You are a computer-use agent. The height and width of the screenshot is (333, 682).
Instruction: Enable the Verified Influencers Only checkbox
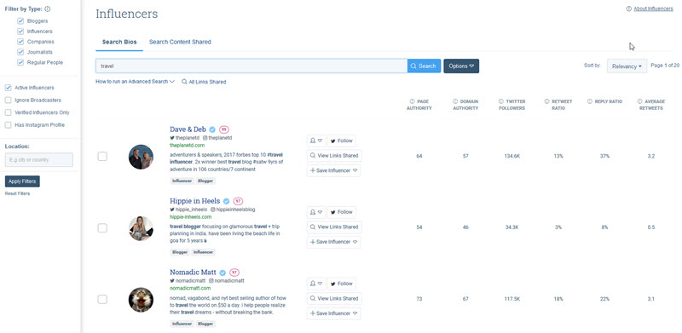pos(8,112)
